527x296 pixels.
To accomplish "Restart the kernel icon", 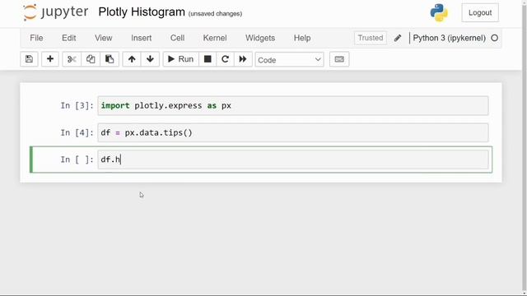I will coord(225,59).
